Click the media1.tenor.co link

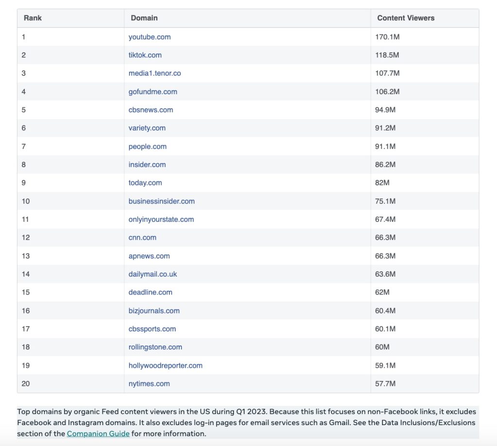click(155, 73)
